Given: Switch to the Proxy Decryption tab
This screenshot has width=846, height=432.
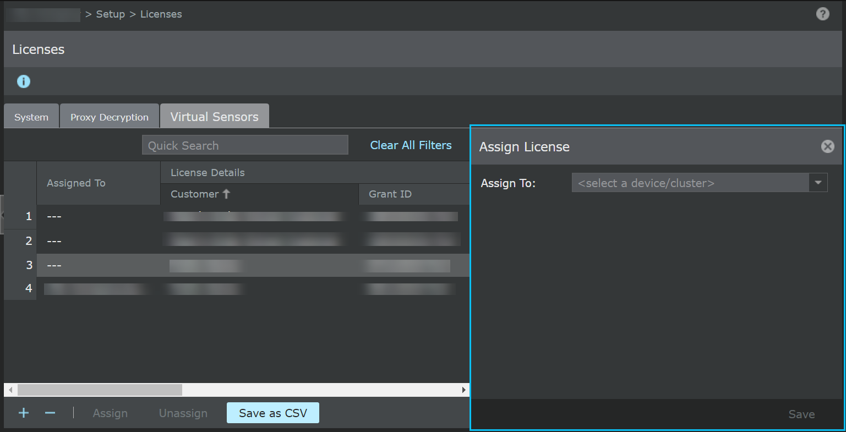Looking at the screenshot, I should (x=110, y=117).
